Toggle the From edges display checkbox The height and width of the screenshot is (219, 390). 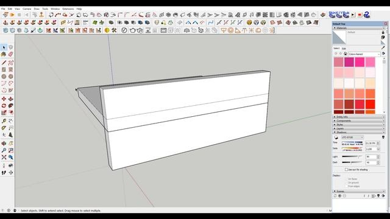coord(346,186)
